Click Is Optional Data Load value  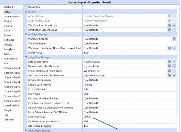[91, 80]
